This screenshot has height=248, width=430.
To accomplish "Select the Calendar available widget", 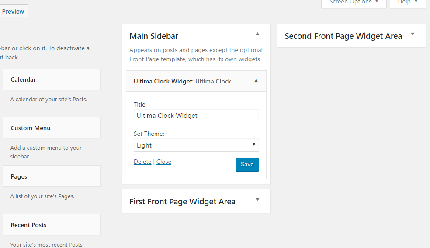I will coord(52,79).
